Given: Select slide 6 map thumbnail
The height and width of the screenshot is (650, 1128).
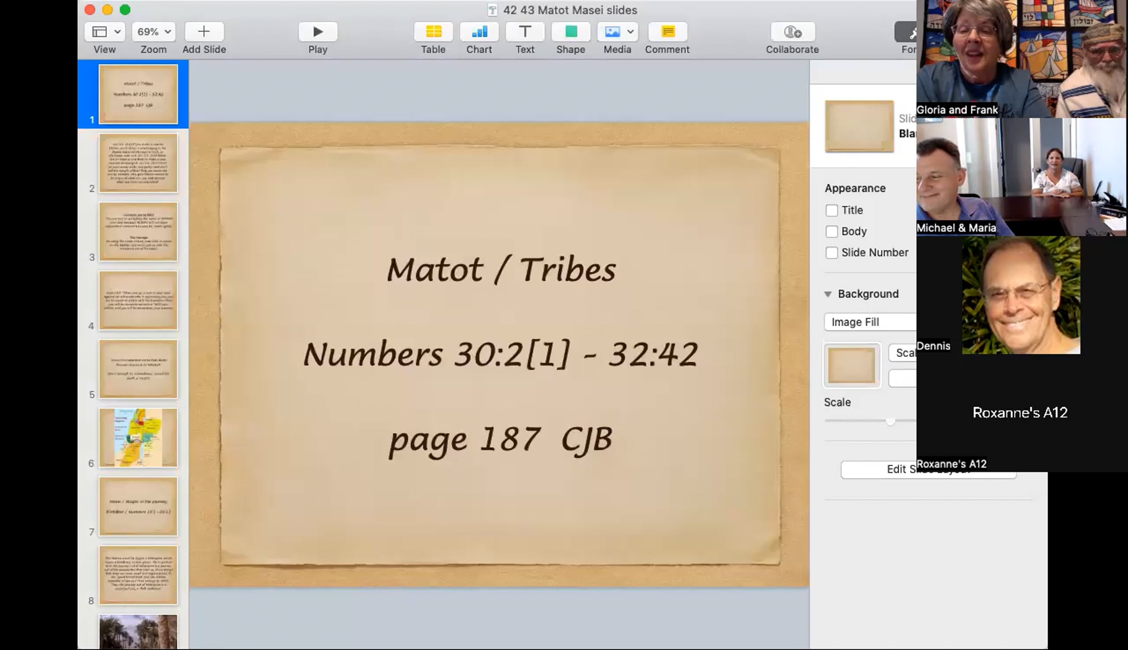Looking at the screenshot, I should point(138,438).
